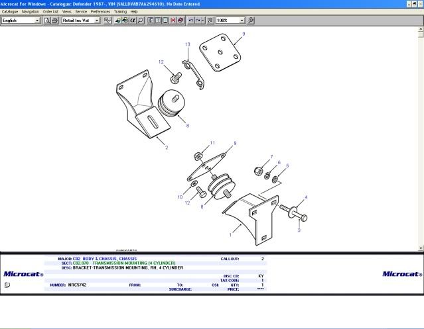Click the scroll up arrow of diagram
424x329 pixels.
tap(421, 29)
